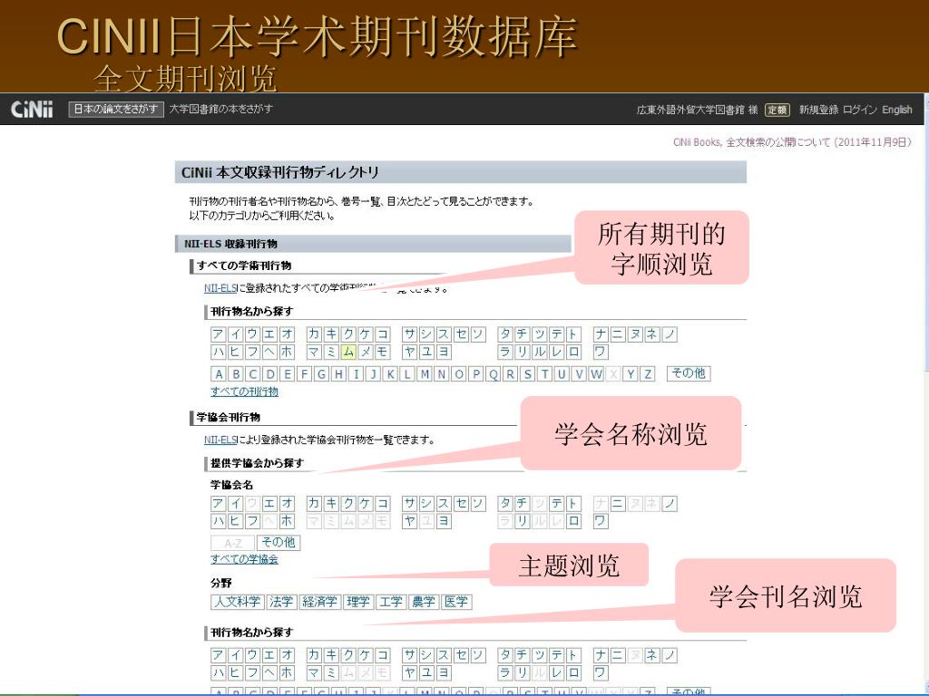The image size is (929, 696).
Task: Select kana タ in すべての学術刊行物 index
Action: (x=505, y=334)
